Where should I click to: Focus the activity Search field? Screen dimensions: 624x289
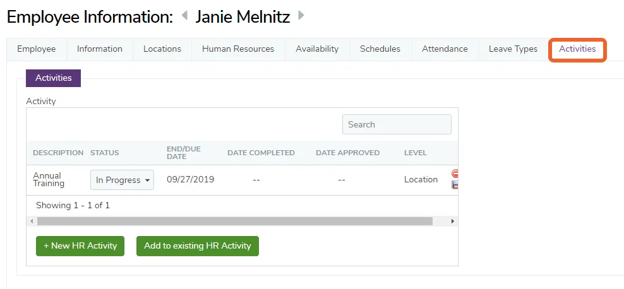tap(397, 124)
